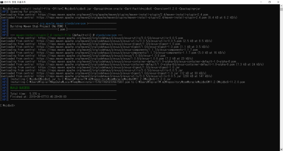Click the window title text in title bar
The image size is (283, 151).
click(15, 2)
